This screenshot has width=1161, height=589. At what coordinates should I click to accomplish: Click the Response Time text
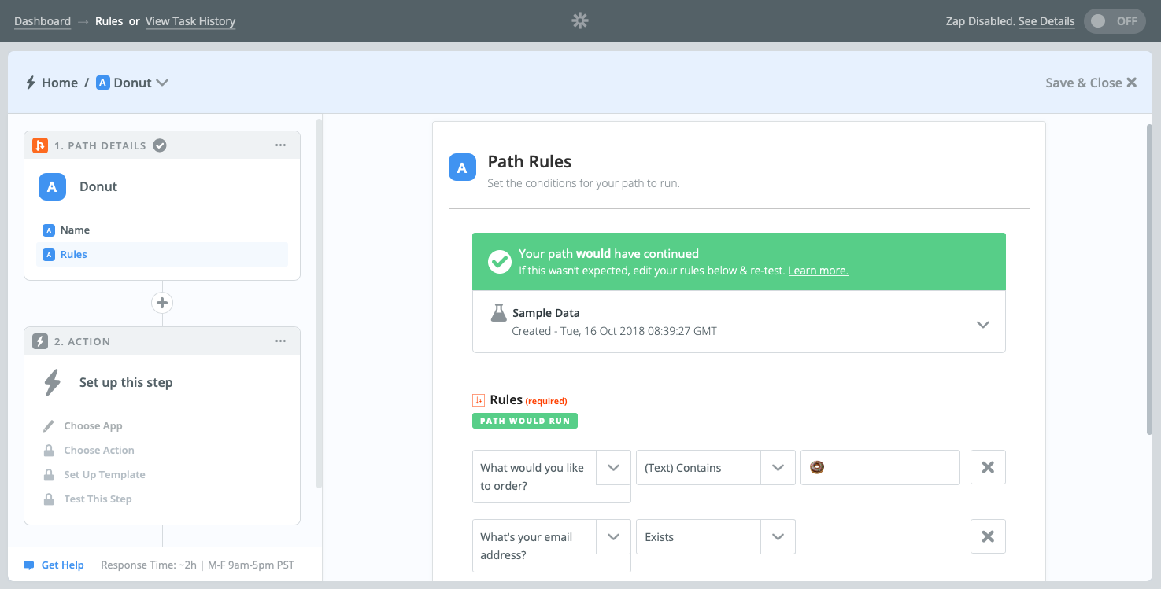tap(198, 565)
